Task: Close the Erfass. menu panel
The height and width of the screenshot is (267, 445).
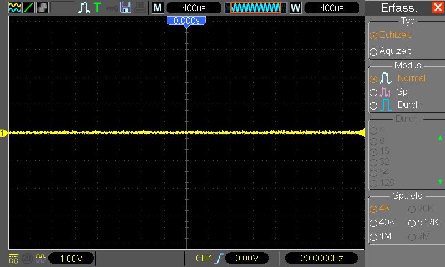Action: click(437, 8)
